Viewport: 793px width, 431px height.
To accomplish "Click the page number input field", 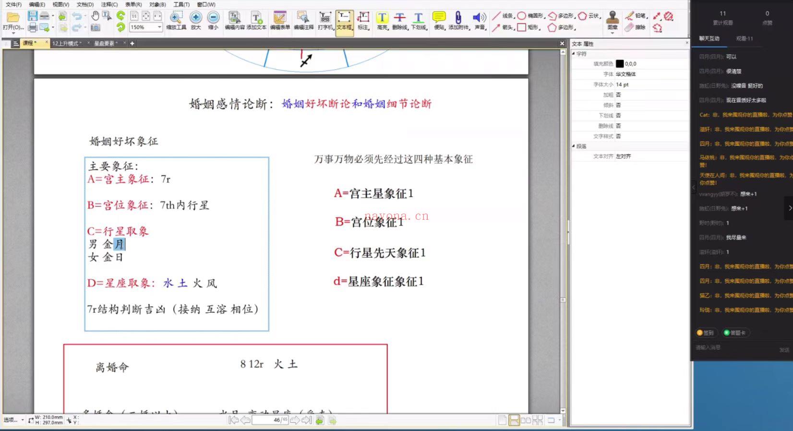I will click(x=270, y=420).
